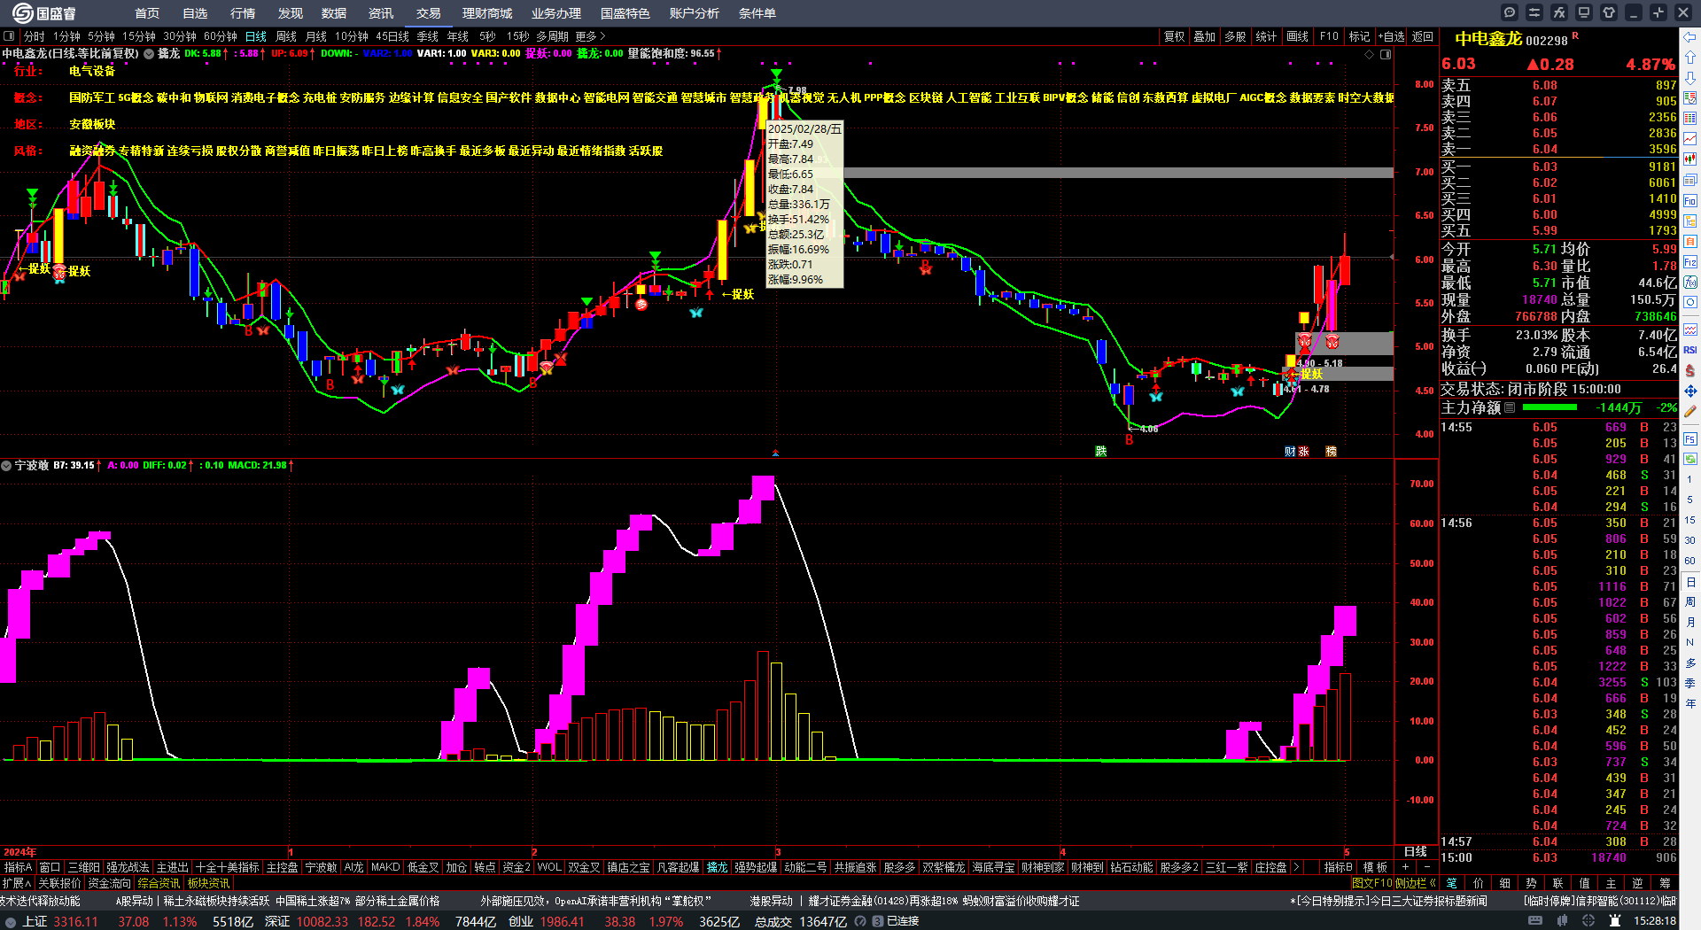
Task: Click the panel layout icon left of 分时
Action: coord(9,36)
